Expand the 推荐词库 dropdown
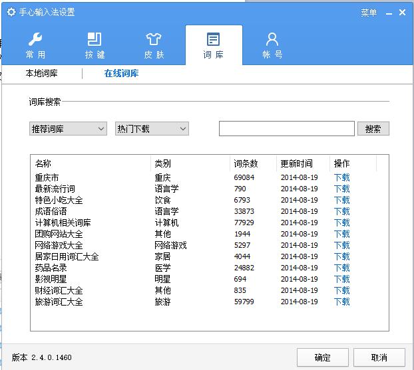Viewport: 414px width, 370px height. [x=68, y=129]
